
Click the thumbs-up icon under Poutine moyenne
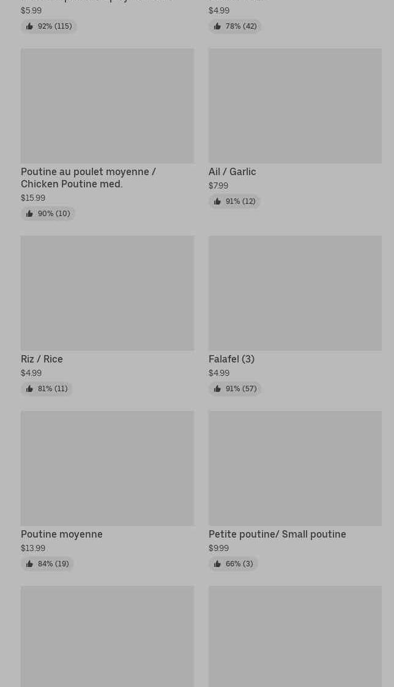[x=29, y=564]
